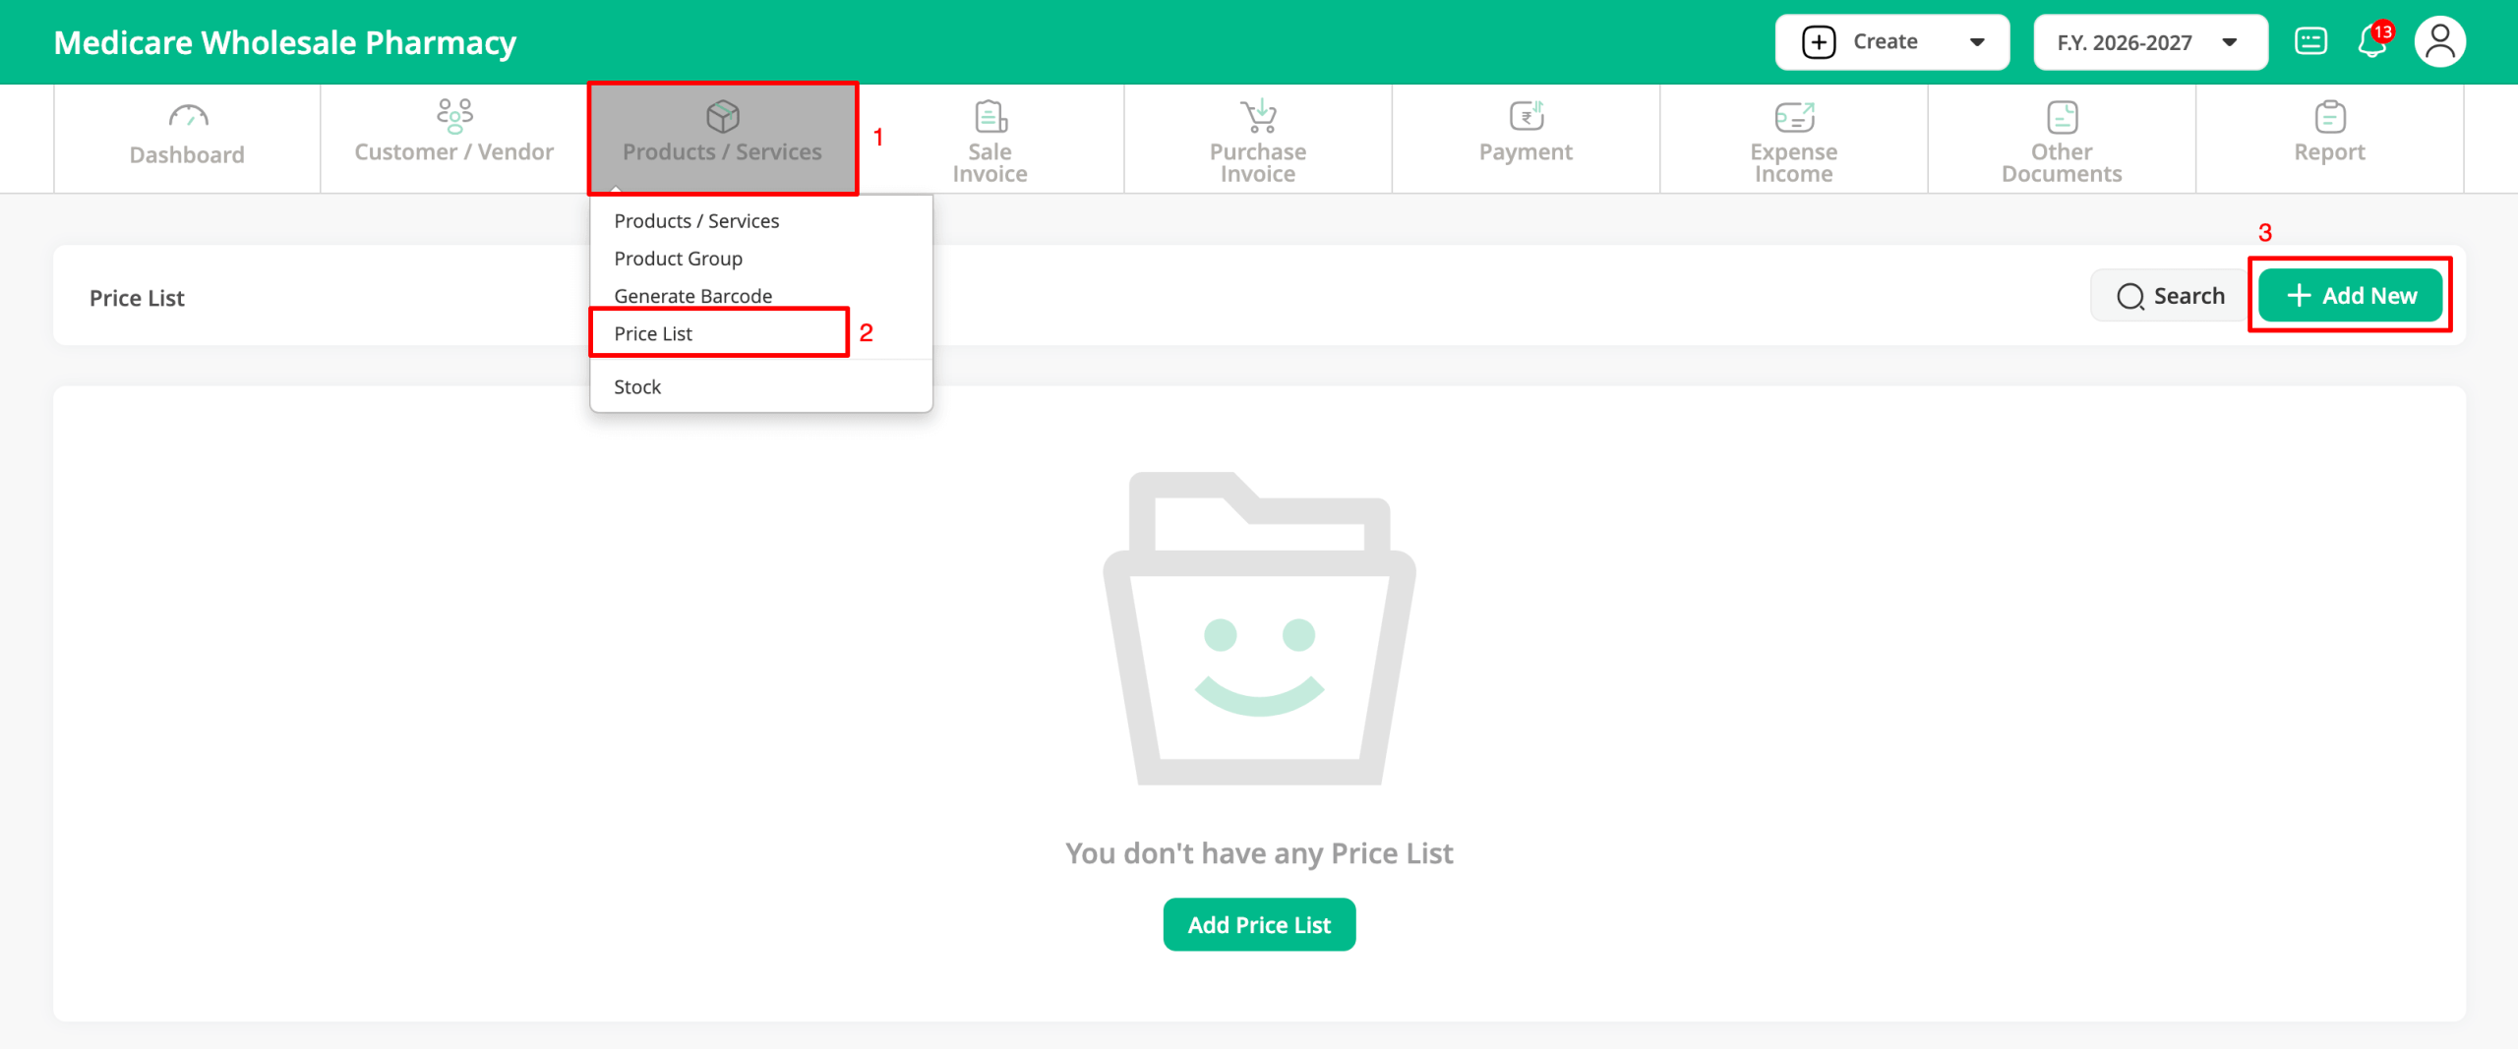This screenshot has width=2518, height=1049.
Task: Open Expense Income icon
Action: (x=1793, y=117)
